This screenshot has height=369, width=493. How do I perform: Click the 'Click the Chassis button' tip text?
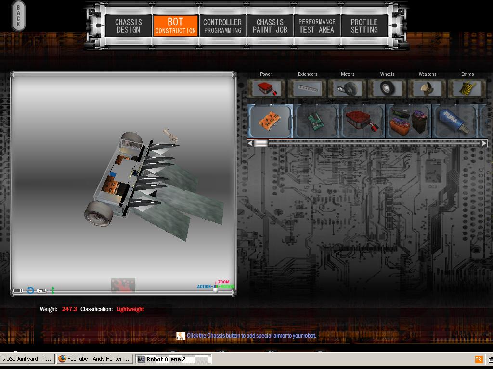[x=251, y=336]
